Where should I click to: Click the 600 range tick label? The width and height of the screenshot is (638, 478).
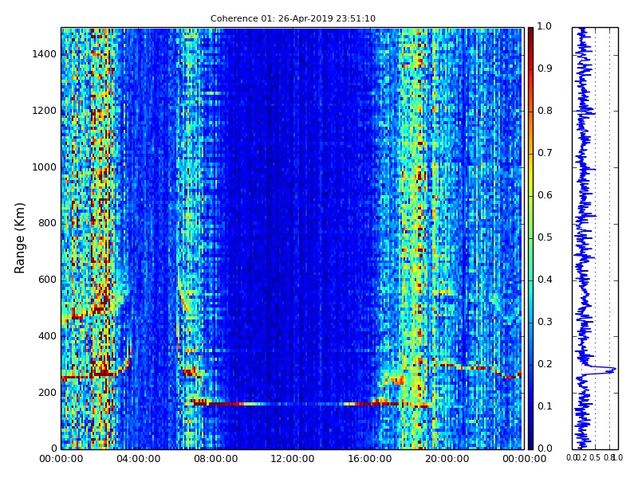pos(48,280)
